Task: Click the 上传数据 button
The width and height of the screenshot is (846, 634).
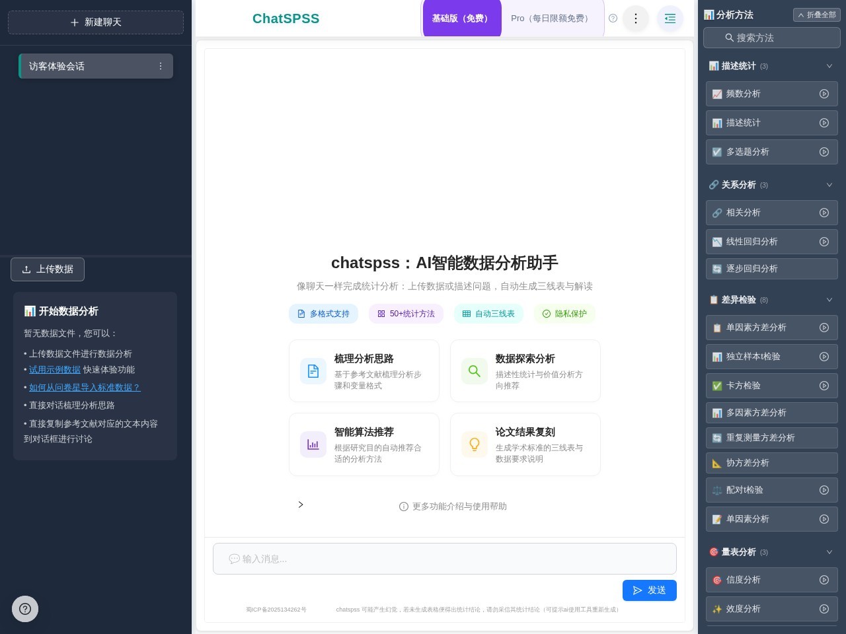Action: pos(48,269)
